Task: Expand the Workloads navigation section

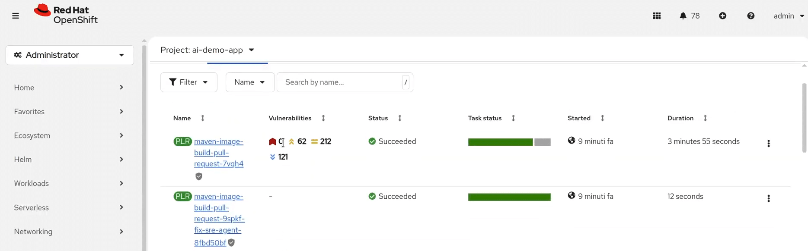Action: (x=69, y=183)
